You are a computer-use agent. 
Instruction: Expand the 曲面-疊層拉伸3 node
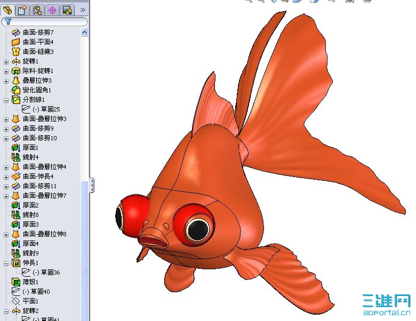pos(6,119)
